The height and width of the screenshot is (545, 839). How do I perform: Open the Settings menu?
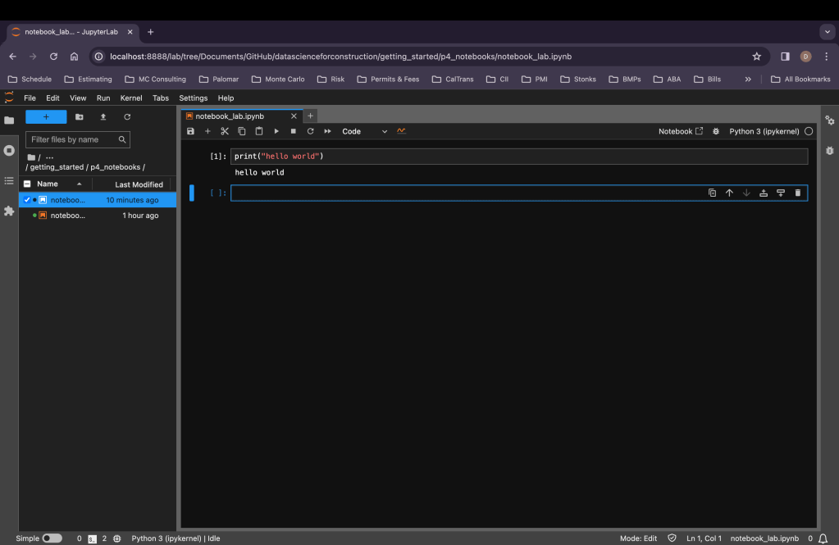click(194, 98)
